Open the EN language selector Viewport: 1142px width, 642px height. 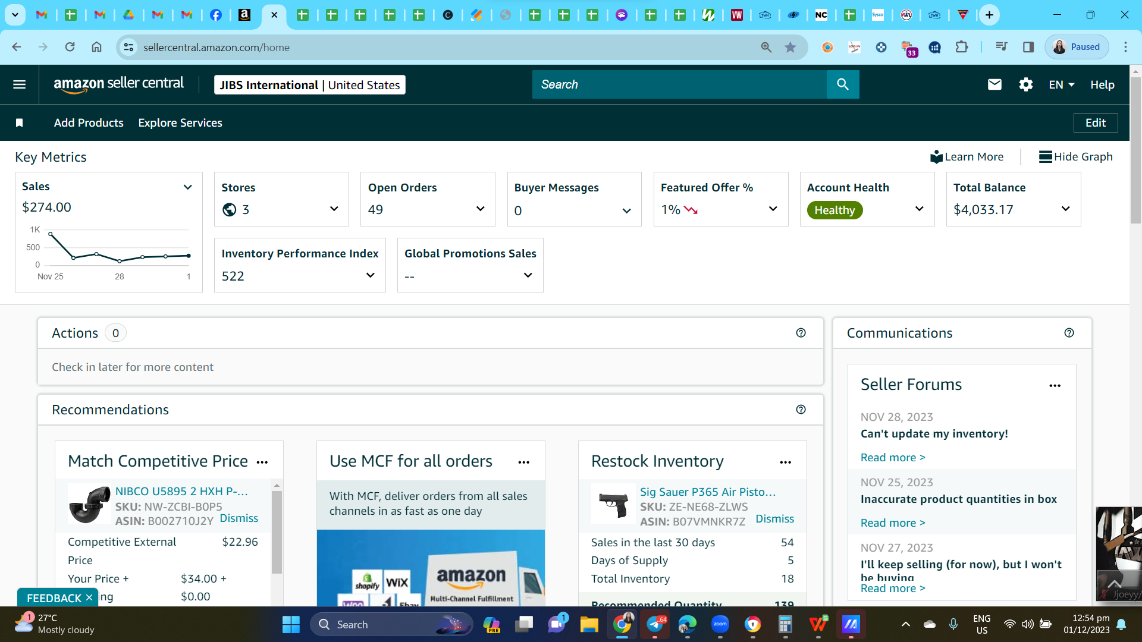(x=1062, y=85)
